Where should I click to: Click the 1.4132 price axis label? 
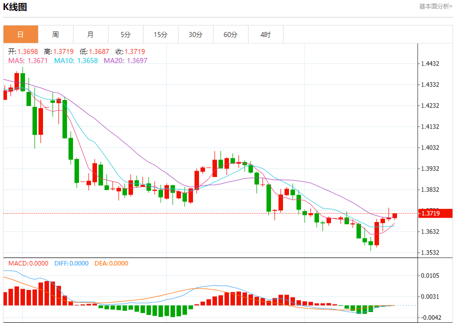click(430, 127)
